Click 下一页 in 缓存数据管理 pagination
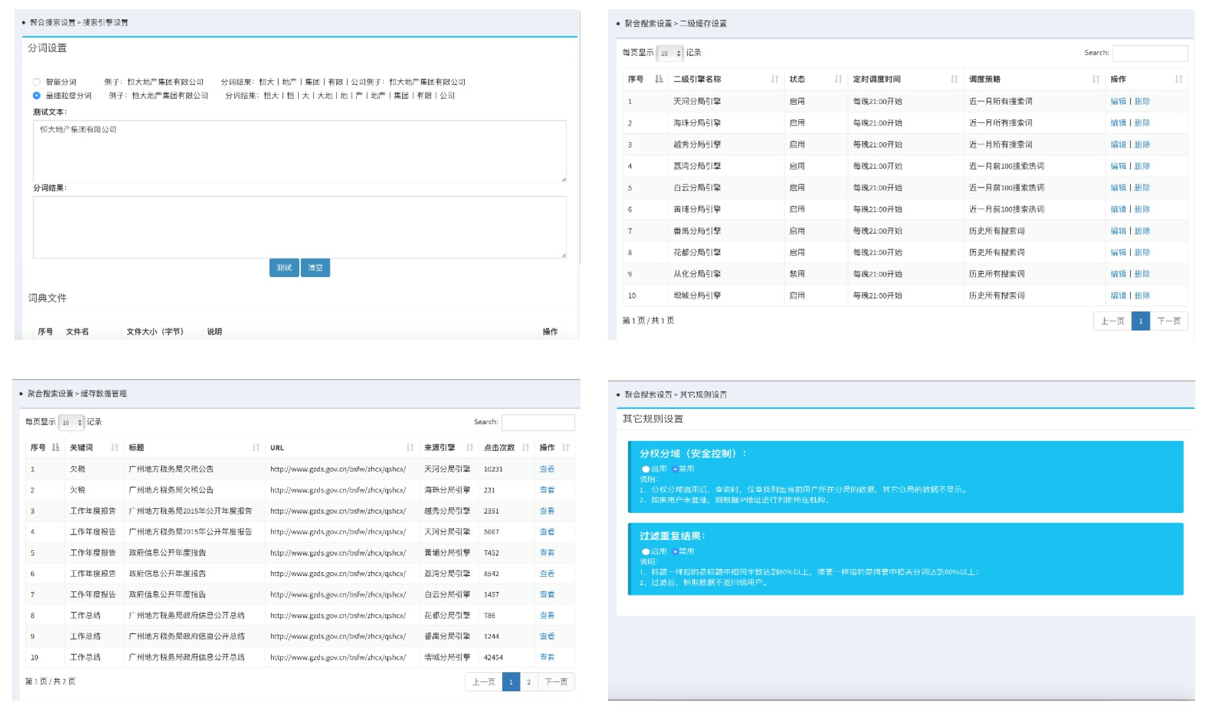Image resolution: width=1211 pixels, height=715 pixels. click(556, 682)
